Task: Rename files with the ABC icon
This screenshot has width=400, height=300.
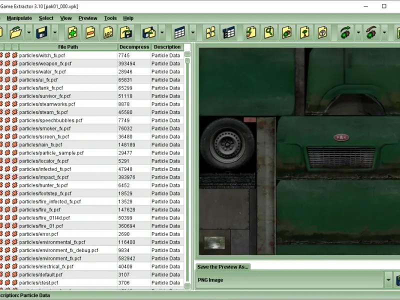Action: (x=108, y=32)
